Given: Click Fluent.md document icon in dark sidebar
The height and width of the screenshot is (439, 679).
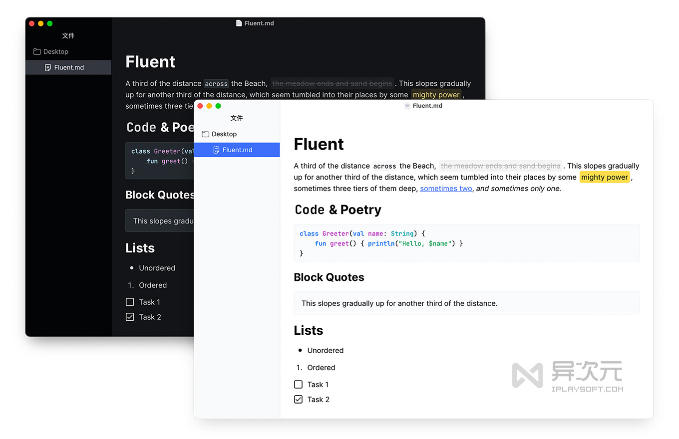Looking at the screenshot, I should point(48,67).
